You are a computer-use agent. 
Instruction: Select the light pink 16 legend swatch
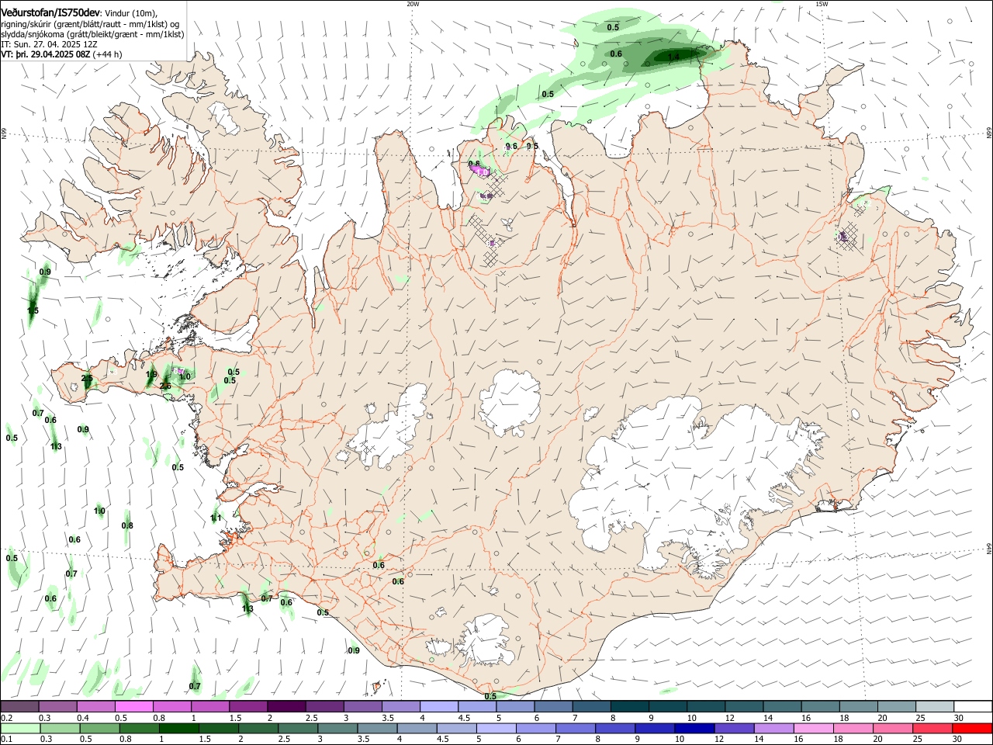tap(813, 728)
